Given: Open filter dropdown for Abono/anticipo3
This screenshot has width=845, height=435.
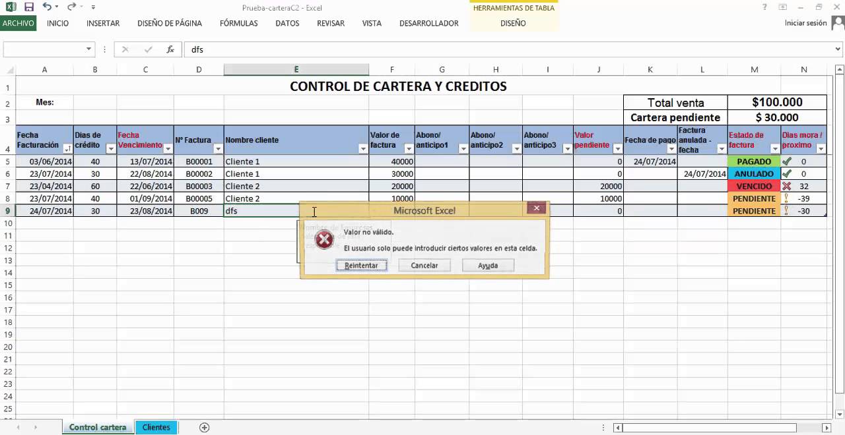Looking at the screenshot, I should tap(568, 149).
